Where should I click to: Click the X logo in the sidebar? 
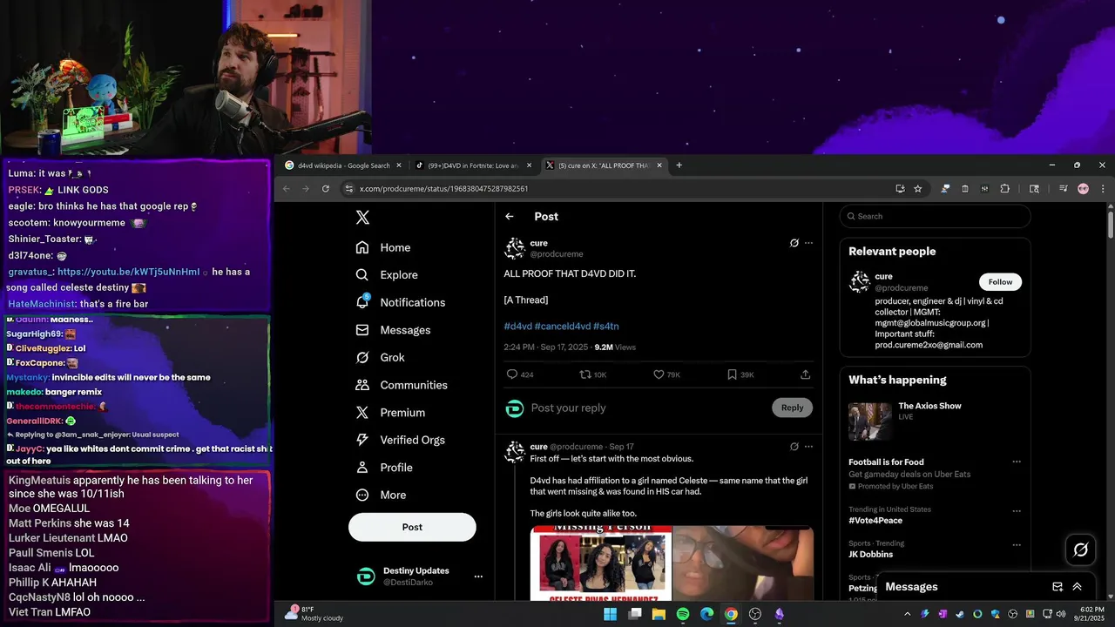click(363, 218)
